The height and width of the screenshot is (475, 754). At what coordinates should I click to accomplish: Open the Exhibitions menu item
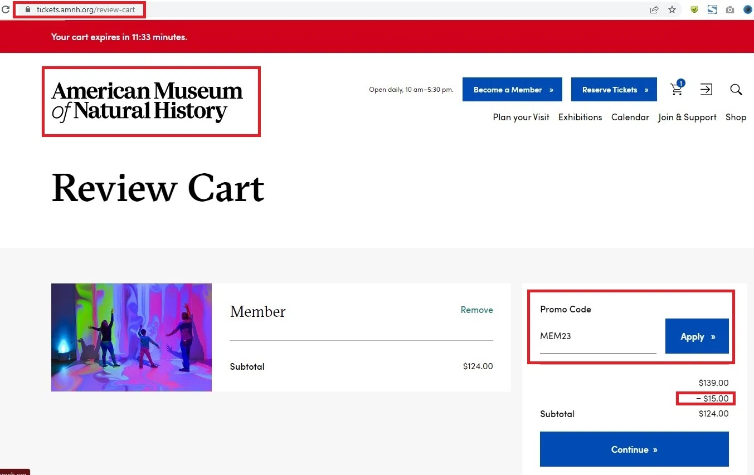[580, 117]
